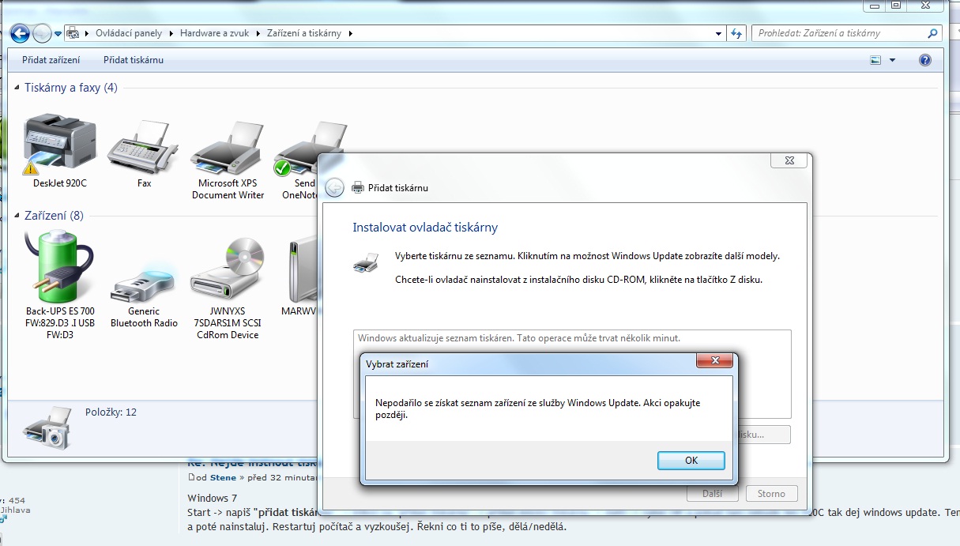The height and width of the screenshot is (546, 960).
Task: Click the details pane printer-camera icon
Action: pyautogui.click(x=47, y=428)
